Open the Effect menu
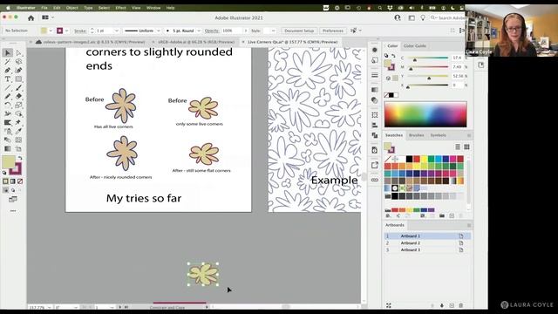The image size is (558, 314). click(120, 8)
